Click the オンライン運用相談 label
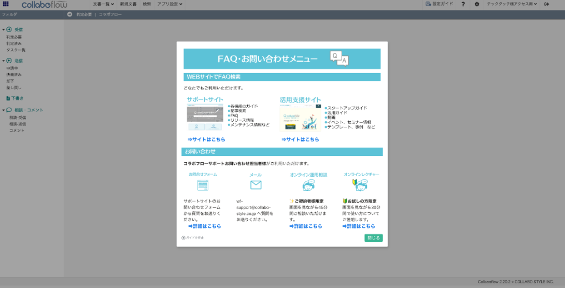Image resolution: width=565 pixels, height=288 pixels. click(308, 175)
